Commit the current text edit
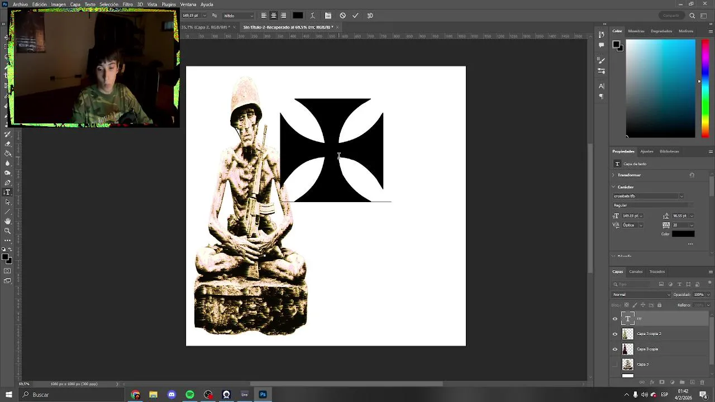 355,16
